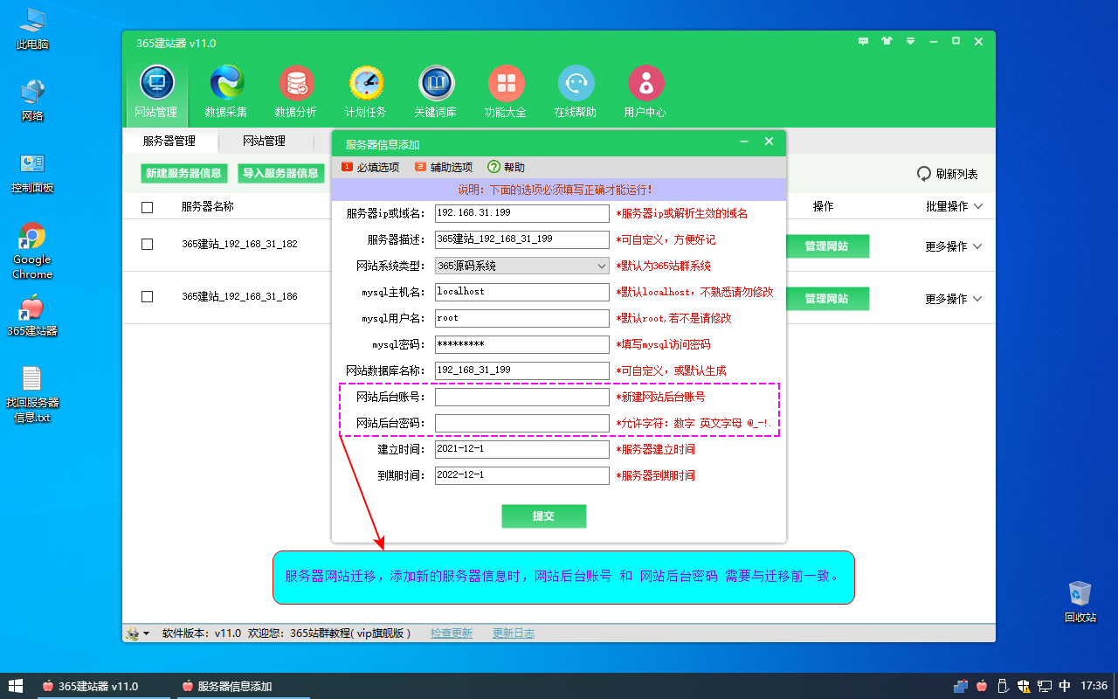Click the 网站后台账号 input field
The image size is (1118, 699).
522,397
